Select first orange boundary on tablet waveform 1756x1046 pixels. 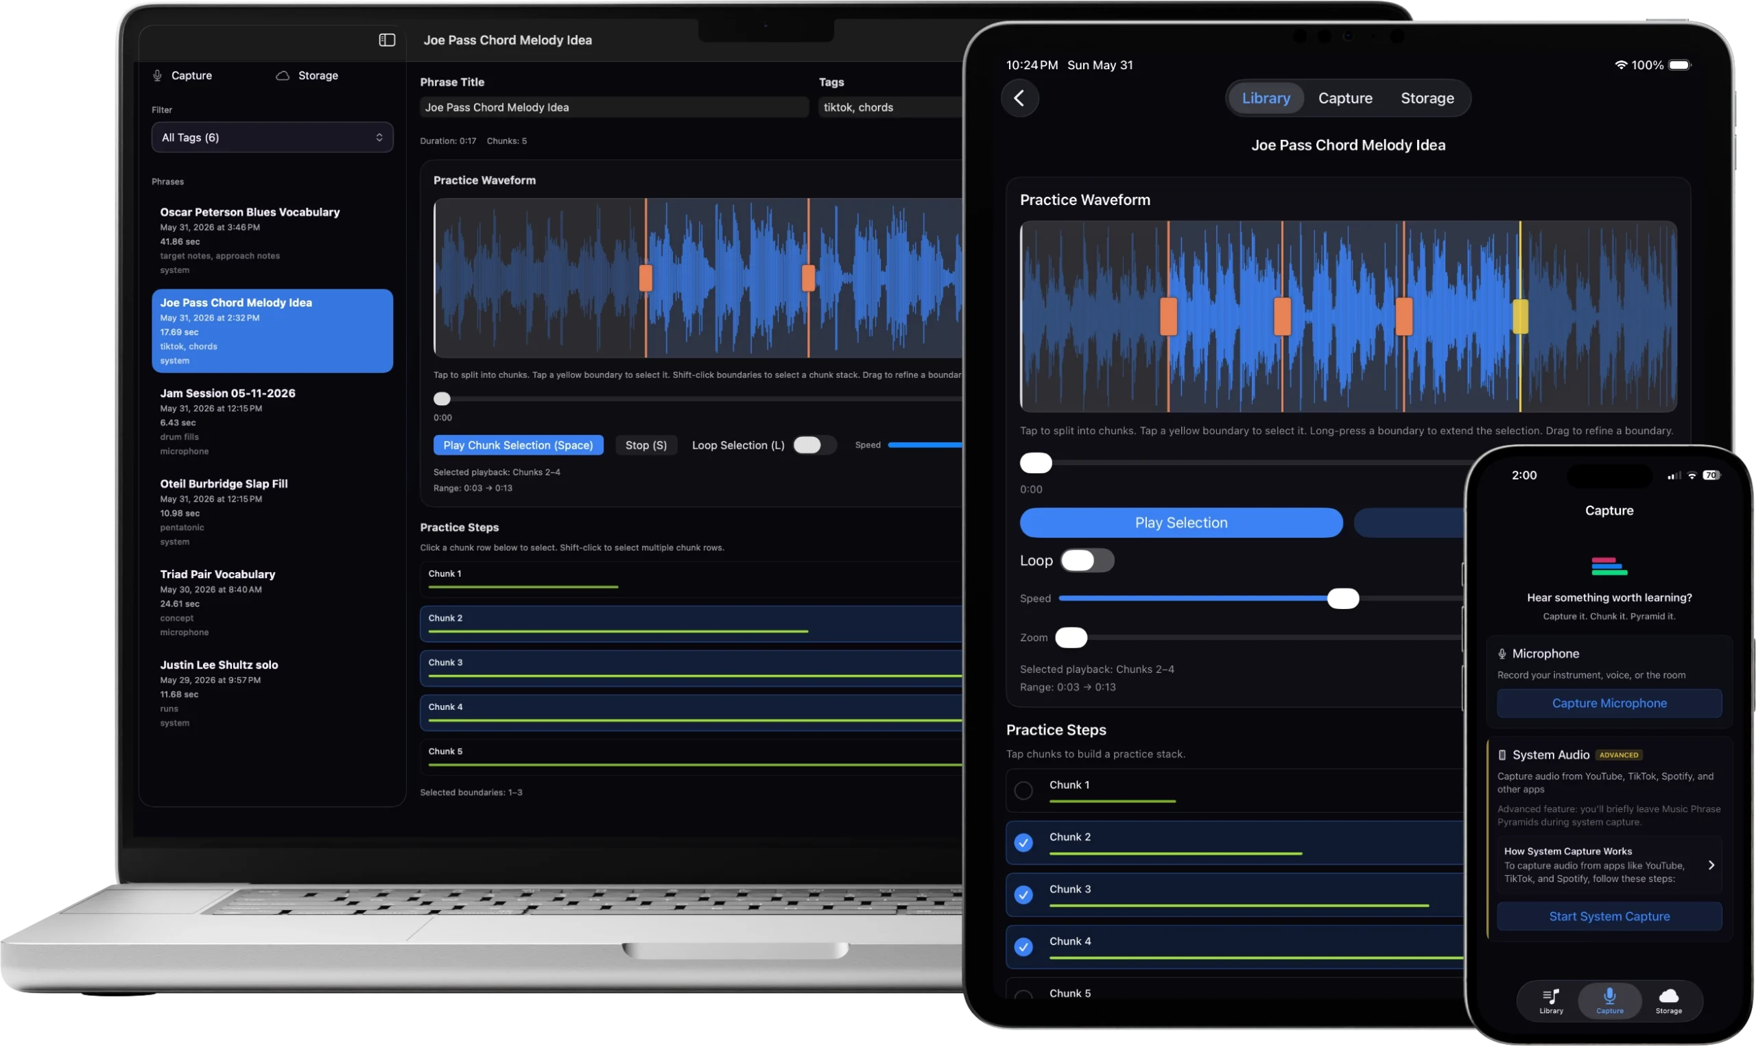tap(1168, 316)
